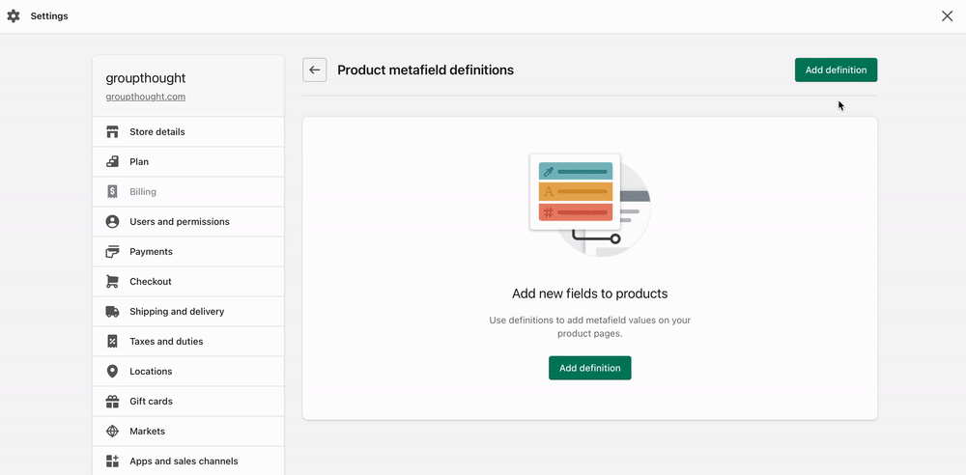
Task: Click the Store details storefront icon
Action: tap(112, 132)
